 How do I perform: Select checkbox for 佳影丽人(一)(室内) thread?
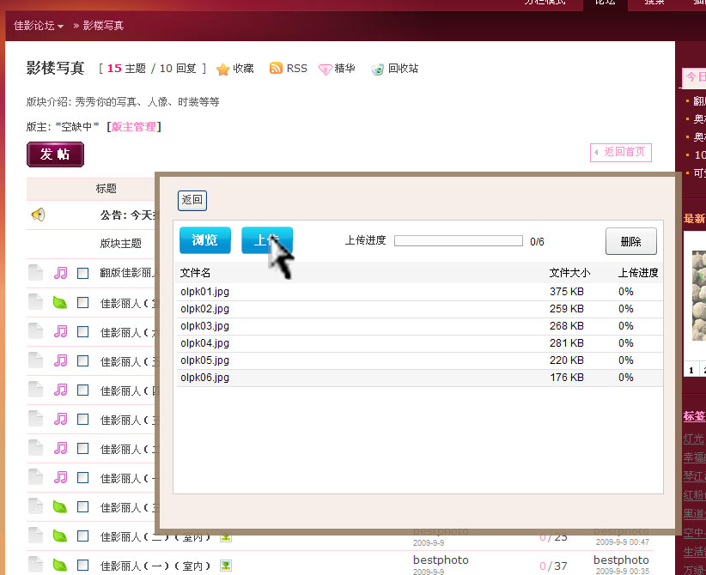[x=82, y=566]
